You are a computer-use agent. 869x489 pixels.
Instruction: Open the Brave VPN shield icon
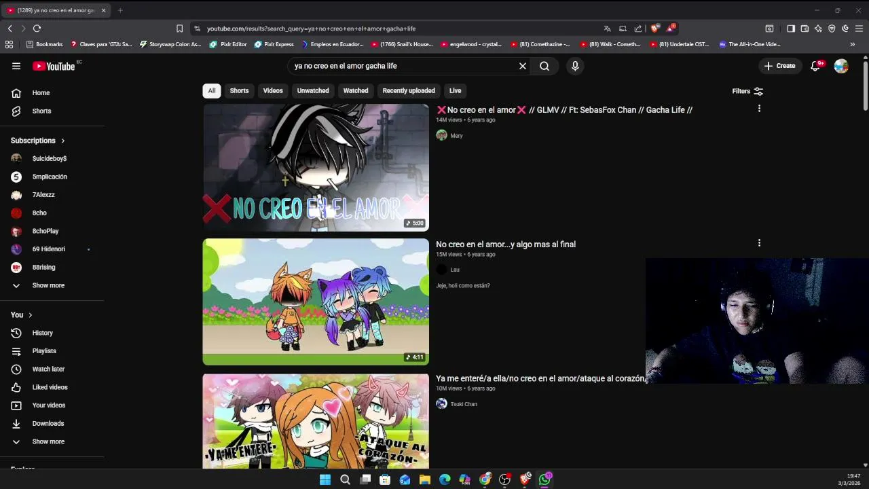click(832, 29)
